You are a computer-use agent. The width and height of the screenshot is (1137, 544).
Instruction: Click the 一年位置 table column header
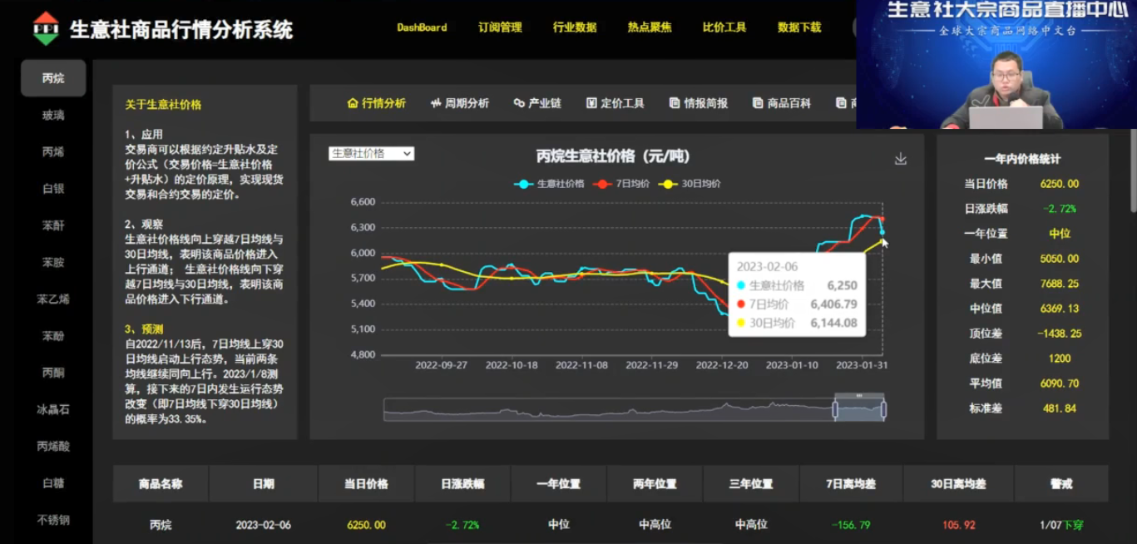point(559,484)
